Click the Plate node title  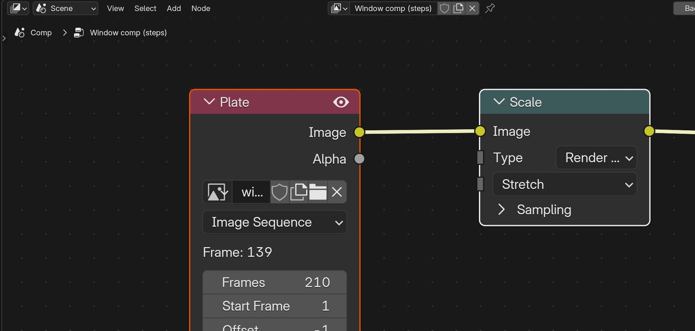(235, 102)
